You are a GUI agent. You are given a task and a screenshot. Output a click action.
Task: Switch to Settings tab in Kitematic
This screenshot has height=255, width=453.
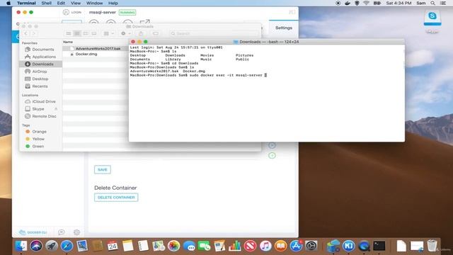click(x=283, y=28)
